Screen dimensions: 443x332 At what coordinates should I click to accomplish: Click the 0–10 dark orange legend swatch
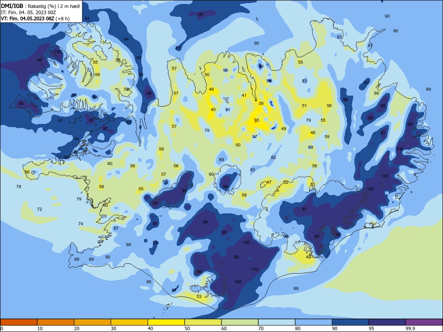click(19, 322)
